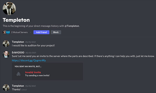Click the invalid invite poop icon
The image size is (156, 93).
(18, 74)
